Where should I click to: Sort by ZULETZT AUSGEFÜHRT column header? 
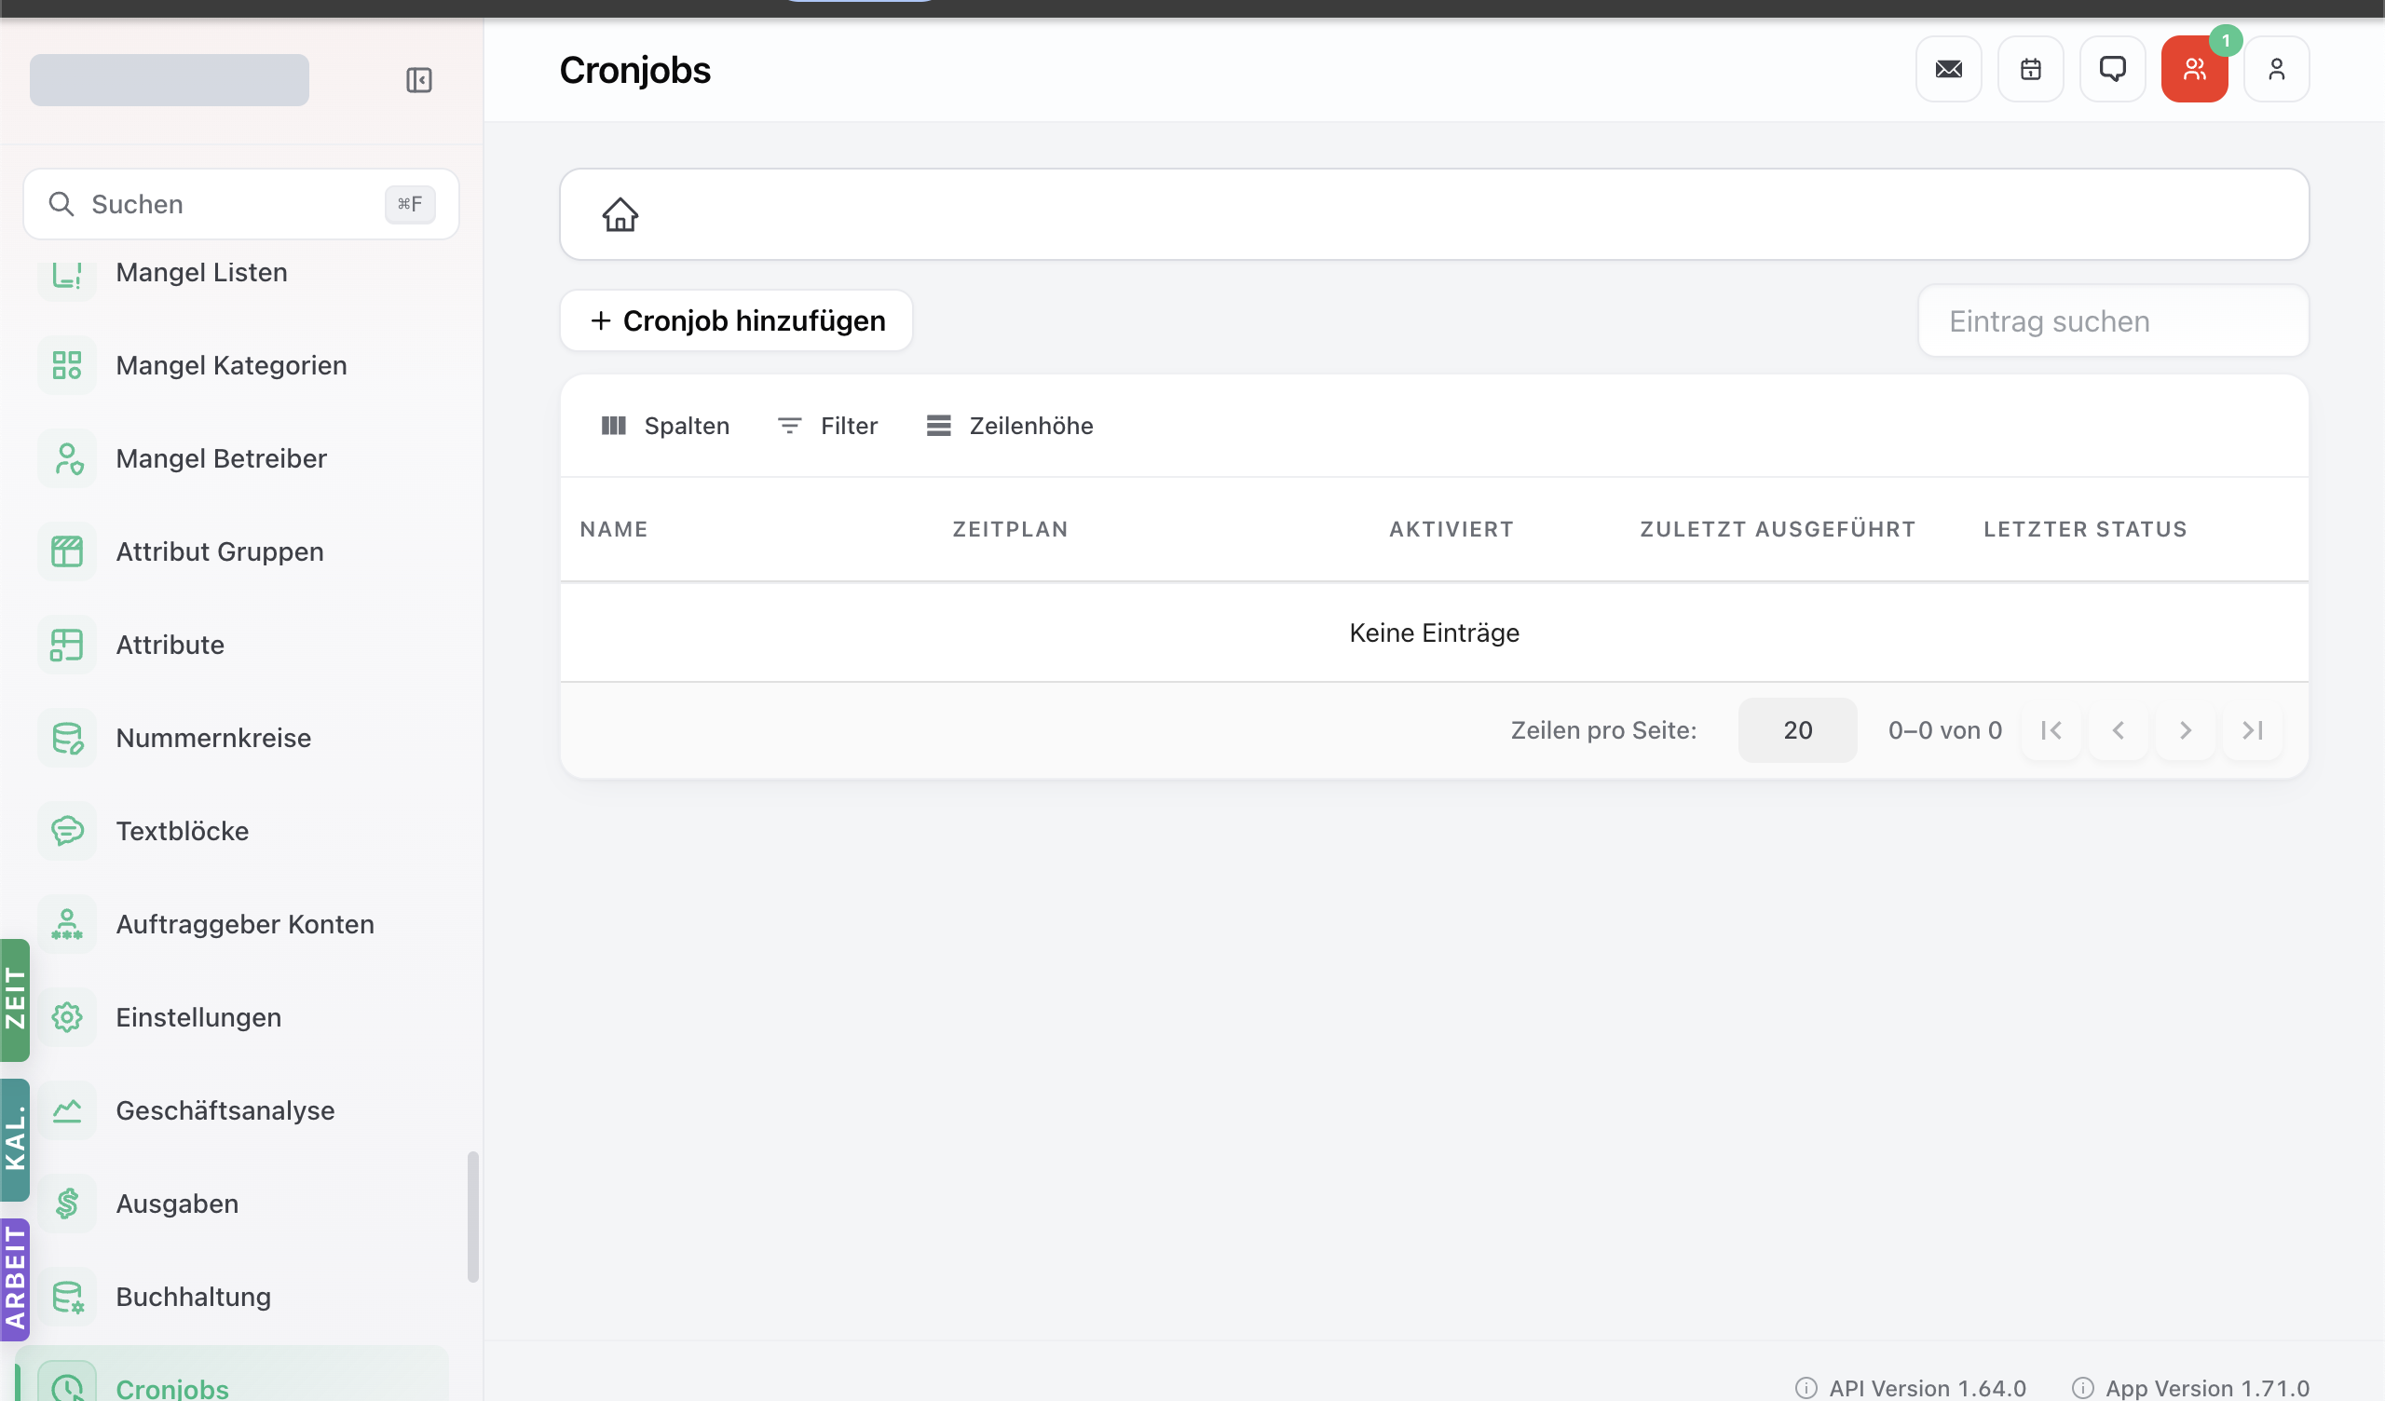[1778, 529]
